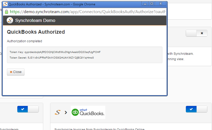Screen dimensions: 212x130
Task: Click the URL address bar field
Action: point(85,12)
